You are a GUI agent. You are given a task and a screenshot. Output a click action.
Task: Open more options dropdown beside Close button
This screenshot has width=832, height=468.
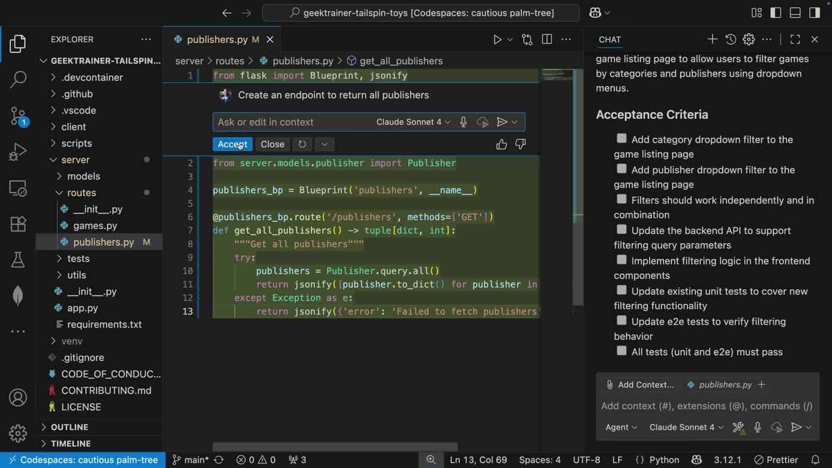click(x=324, y=144)
